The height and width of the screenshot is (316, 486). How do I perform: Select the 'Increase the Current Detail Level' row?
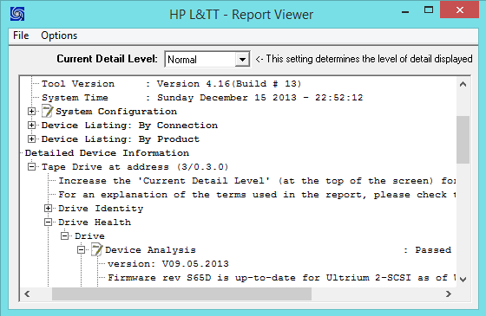tap(257, 181)
